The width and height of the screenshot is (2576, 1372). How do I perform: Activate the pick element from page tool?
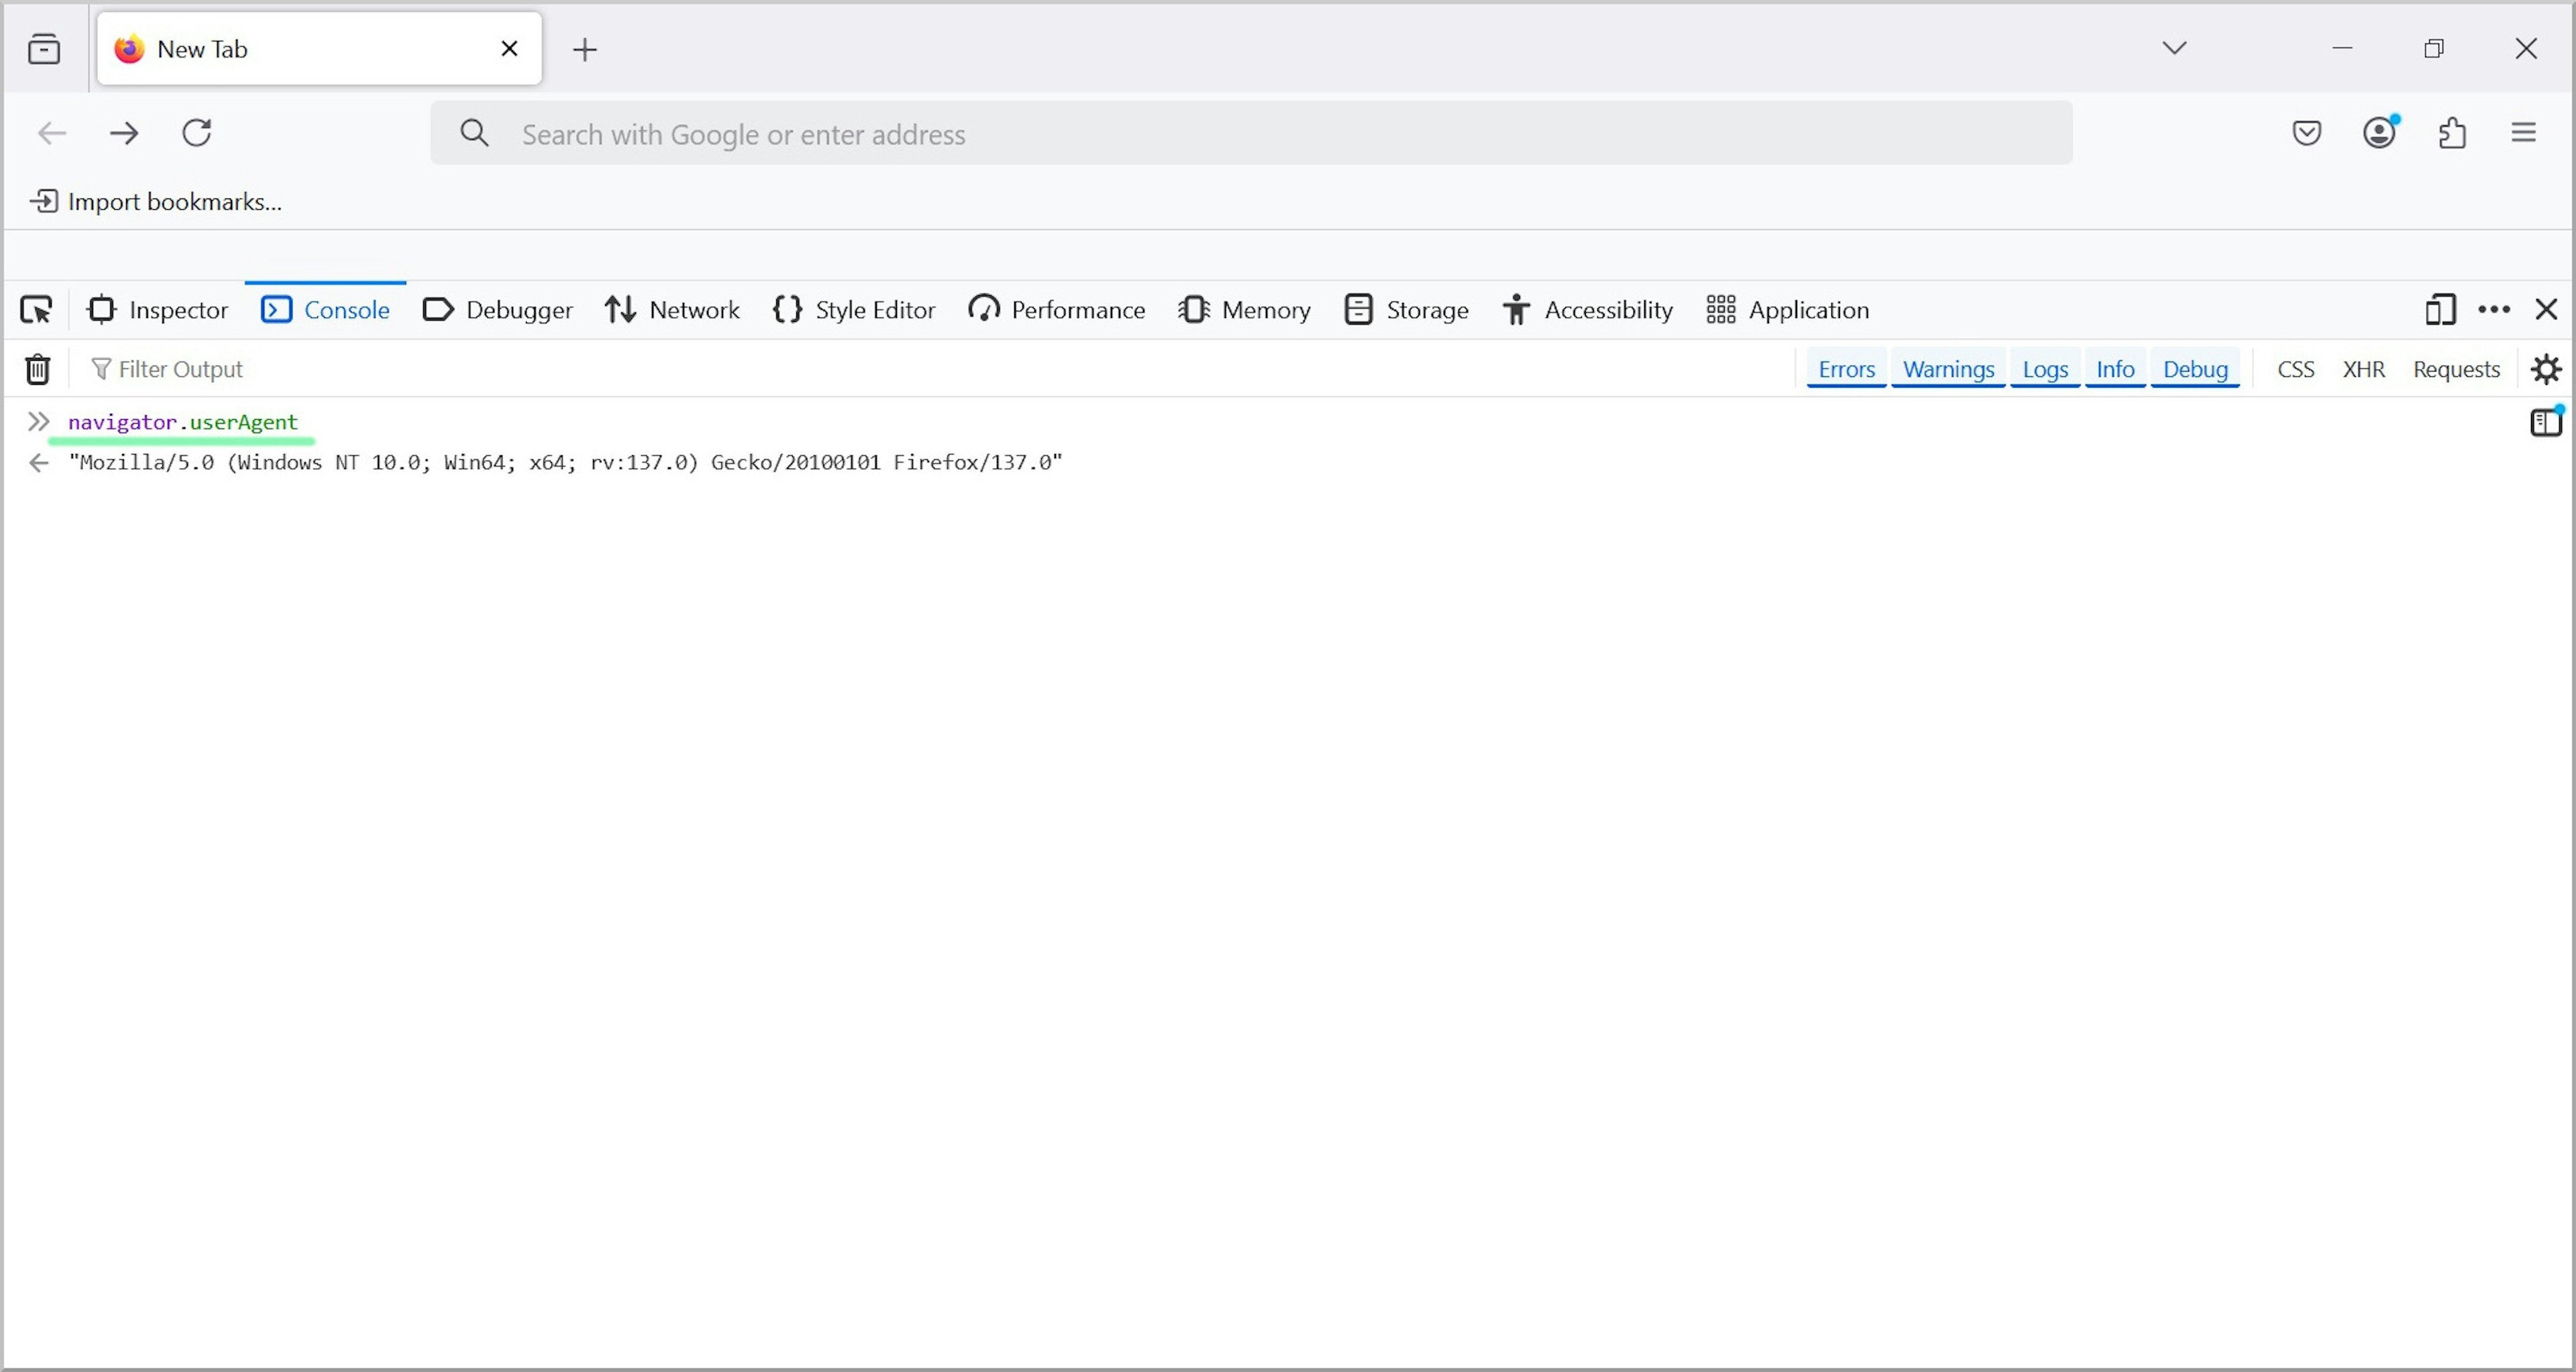(x=36, y=310)
